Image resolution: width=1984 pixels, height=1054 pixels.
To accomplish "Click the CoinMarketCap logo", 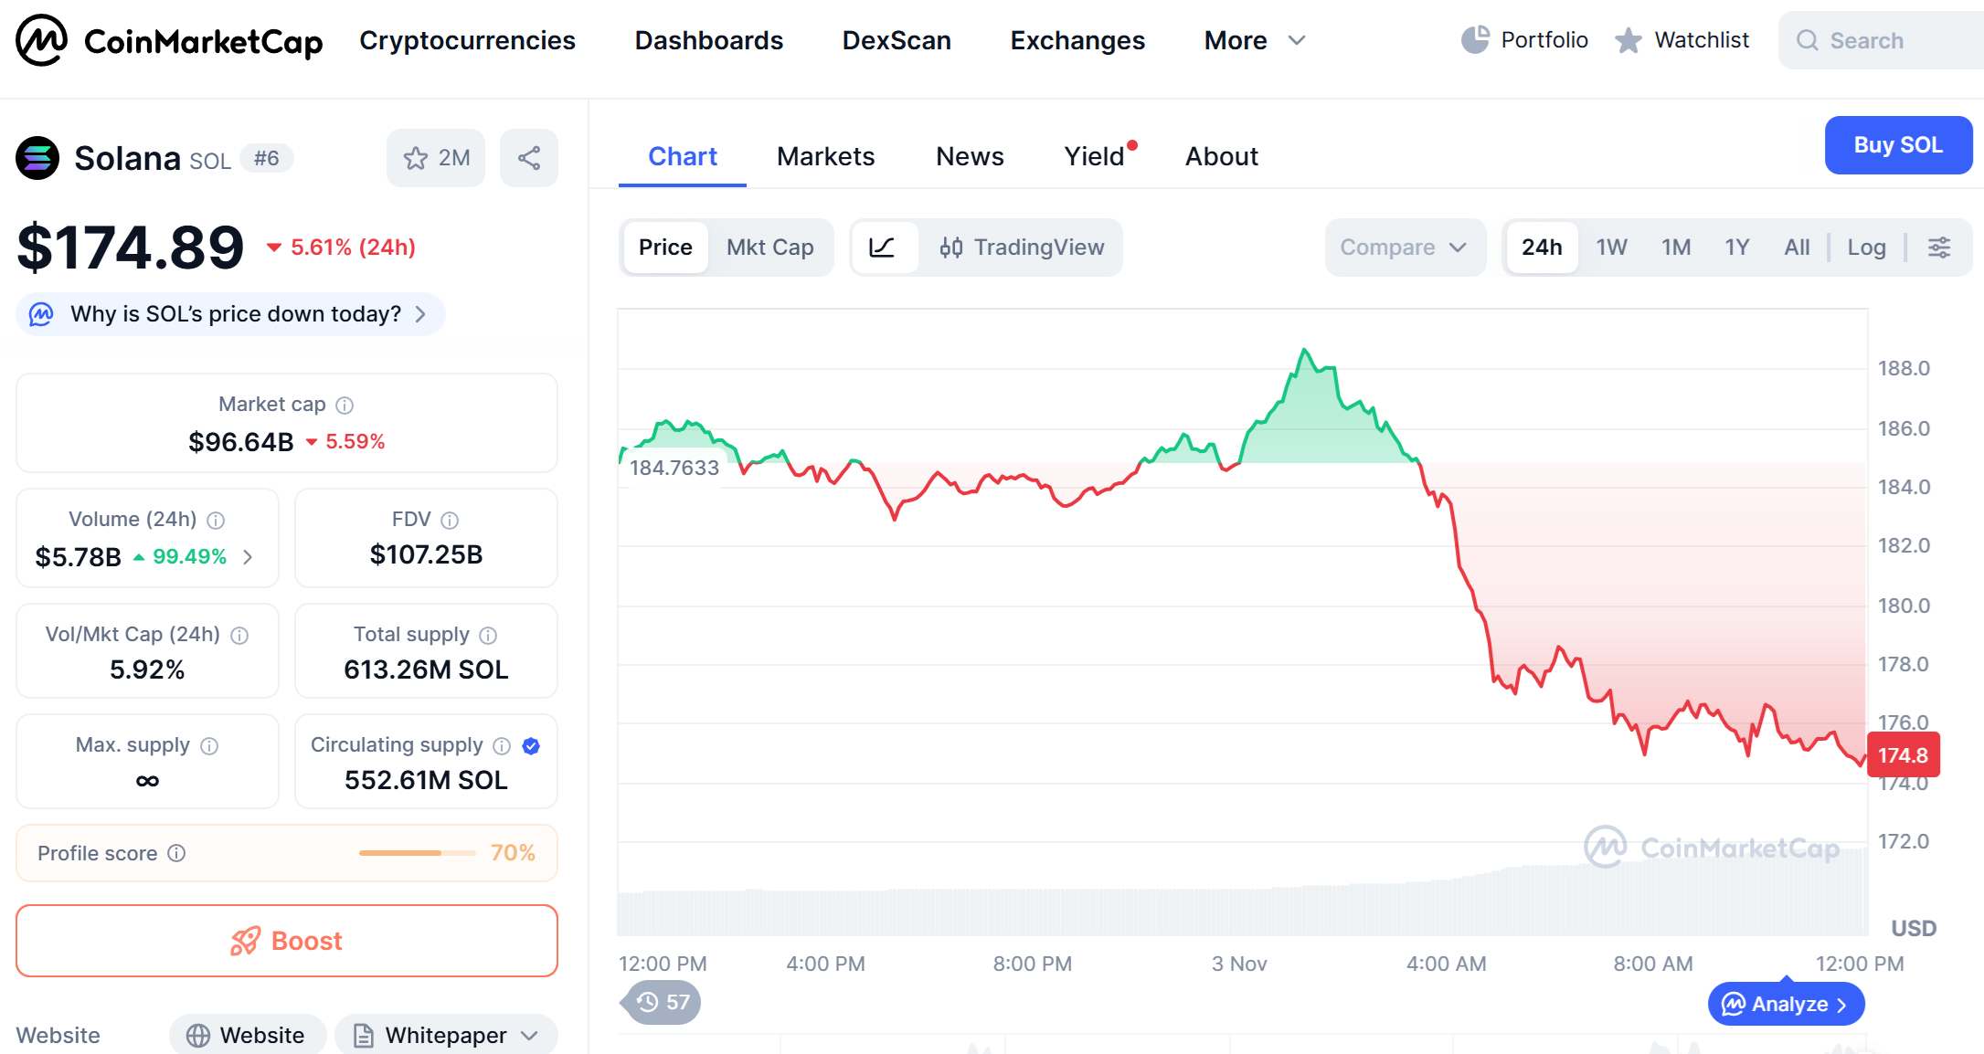I will 169,40.
